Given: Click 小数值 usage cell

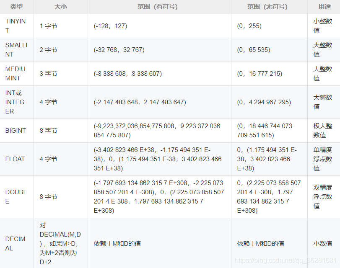Looking at the screenshot, I should [323, 244].
